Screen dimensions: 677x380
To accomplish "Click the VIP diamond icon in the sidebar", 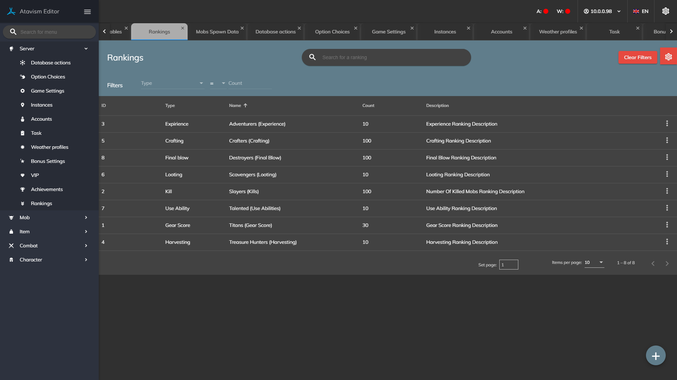I will coord(23,175).
